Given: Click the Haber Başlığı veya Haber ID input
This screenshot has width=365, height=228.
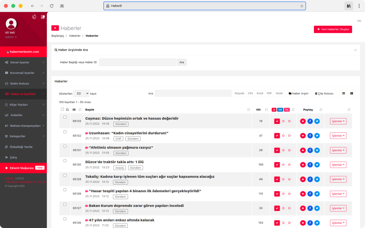Looking at the screenshot, I should tap(138, 62).
